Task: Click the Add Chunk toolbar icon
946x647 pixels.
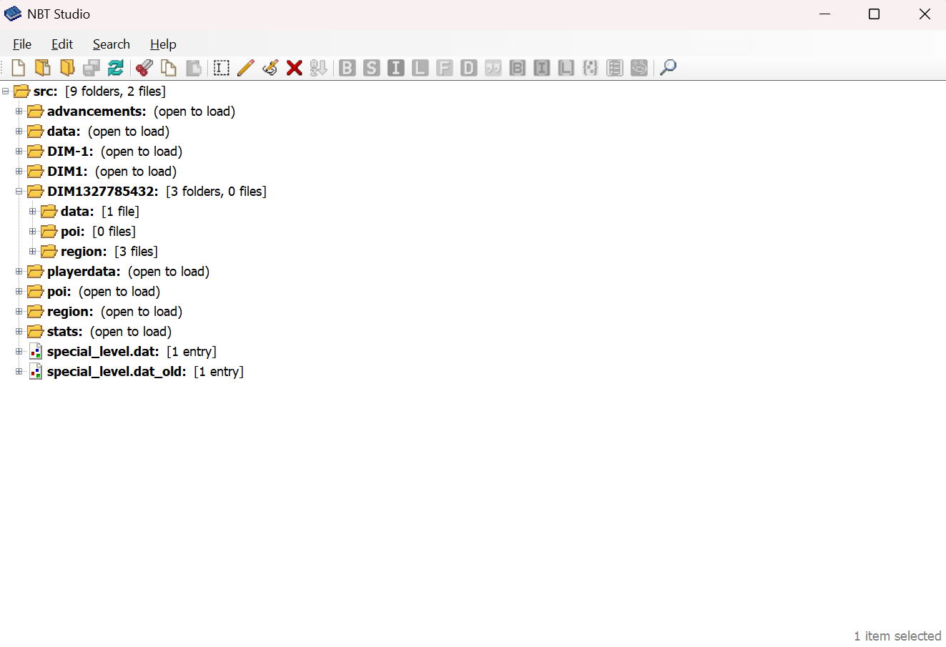Action: [639, 68]
